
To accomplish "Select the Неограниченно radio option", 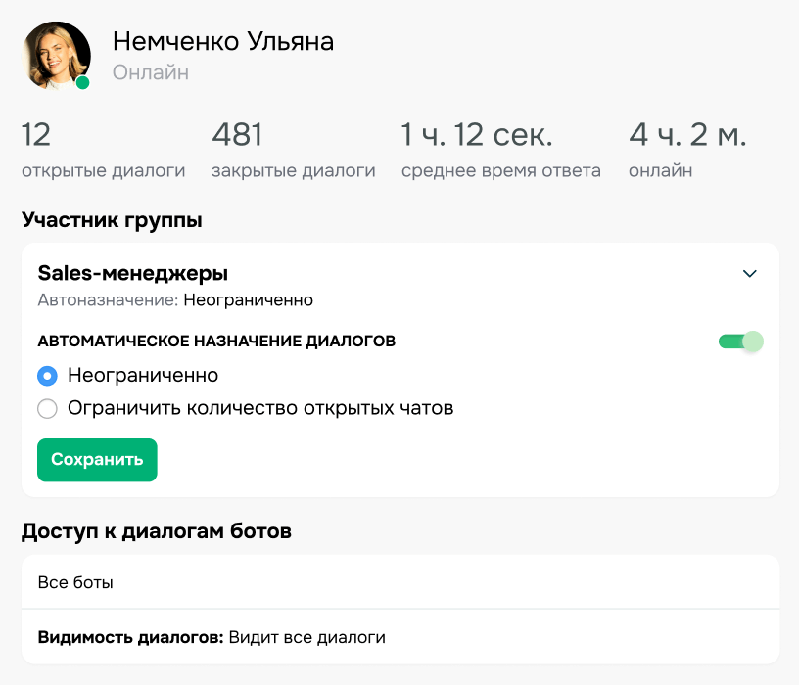I will [47, 375].
